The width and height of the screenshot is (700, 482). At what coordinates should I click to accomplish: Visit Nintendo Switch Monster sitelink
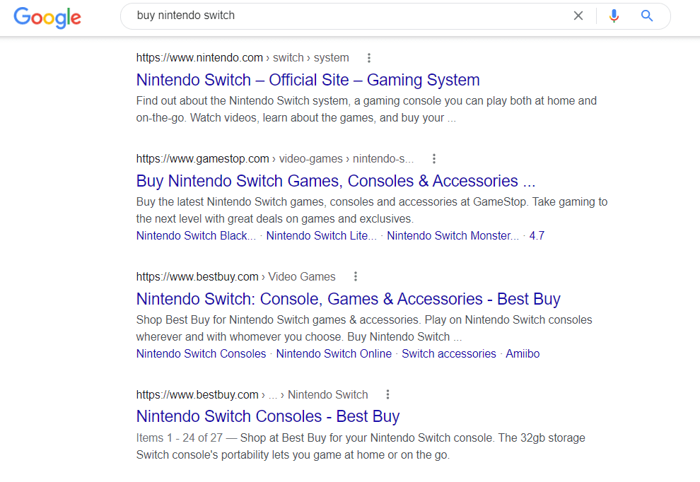(x=453, y=236)
